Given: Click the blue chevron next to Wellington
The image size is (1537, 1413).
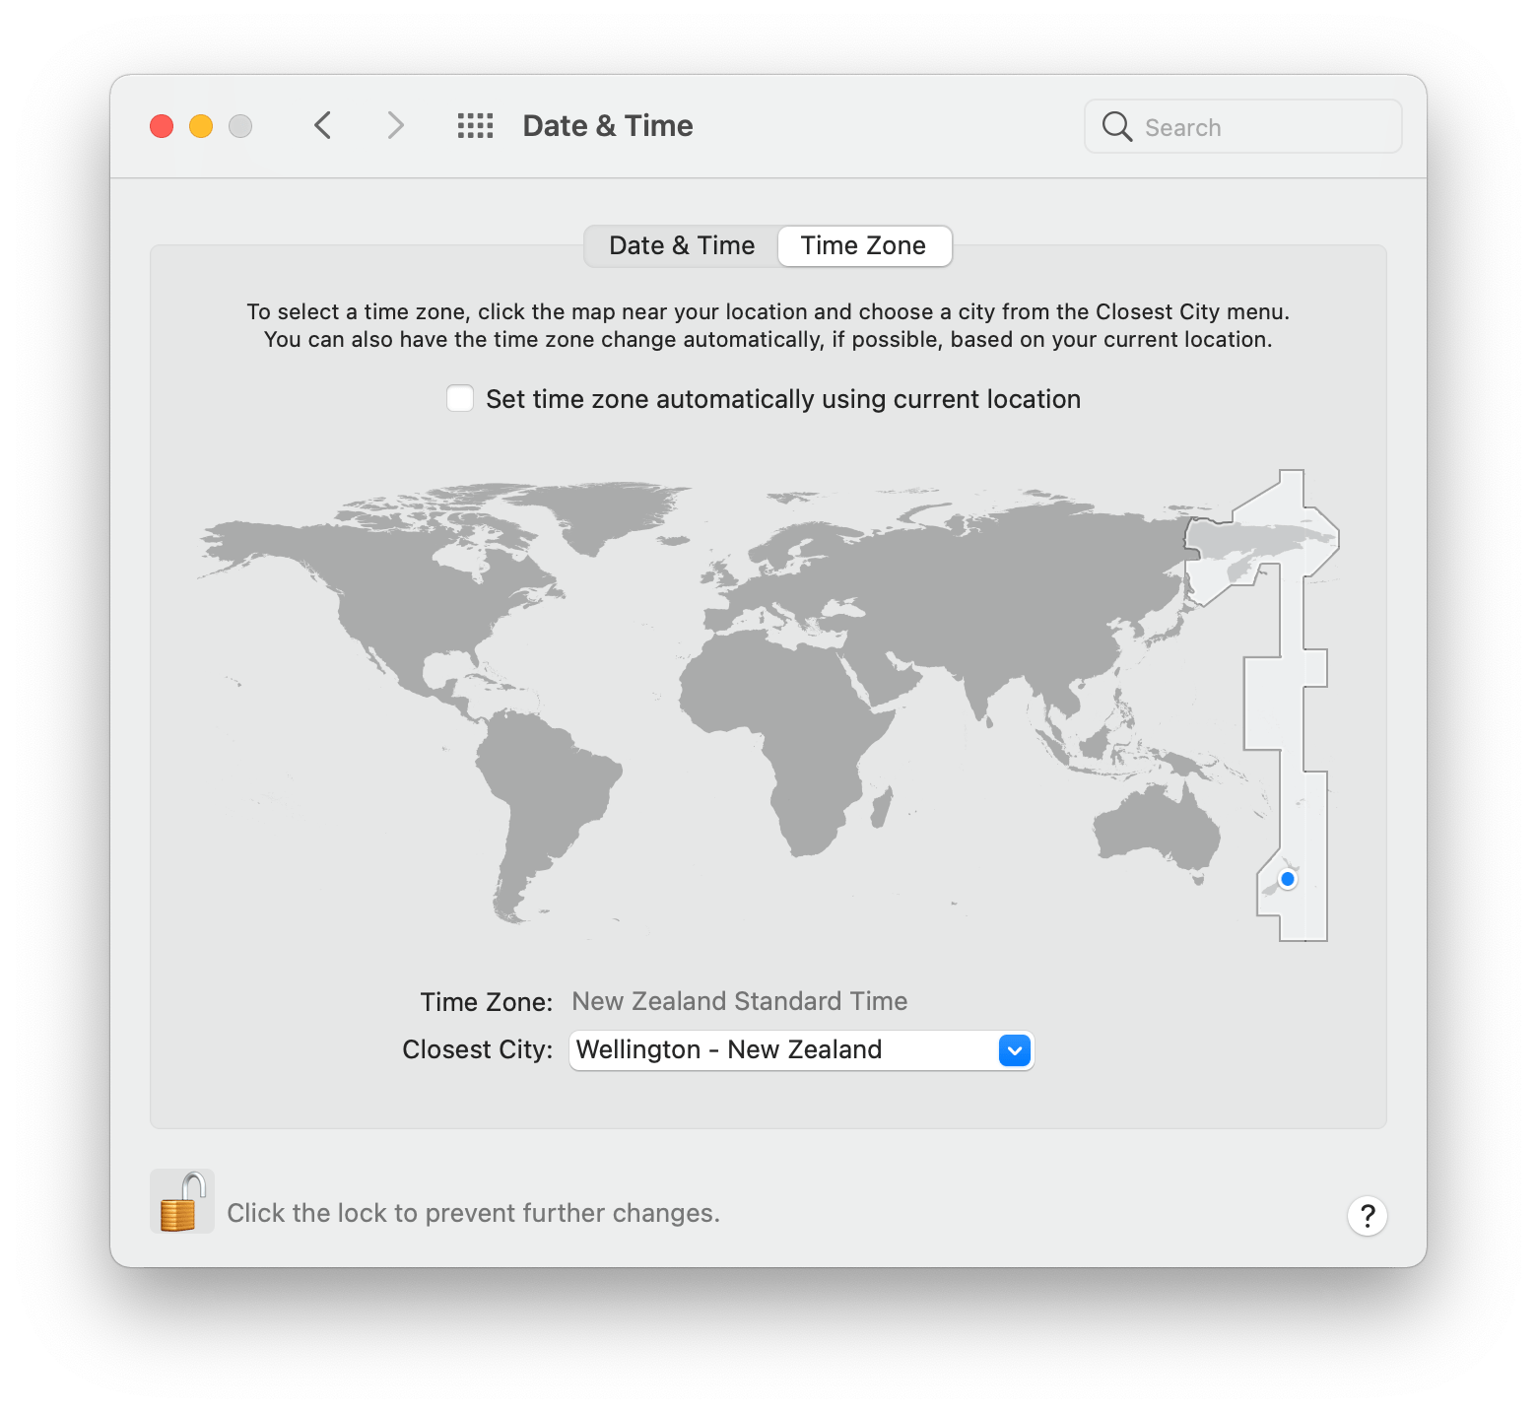Looking at the screenshot, I should [1014, 1050].
